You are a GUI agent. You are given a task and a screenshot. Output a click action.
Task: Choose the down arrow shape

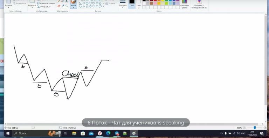coord(80,7)
